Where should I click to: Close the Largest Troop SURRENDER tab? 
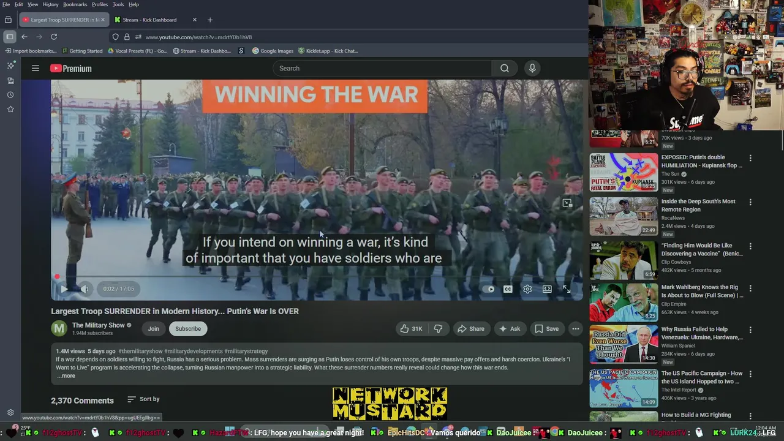click(x=102, y=20)
